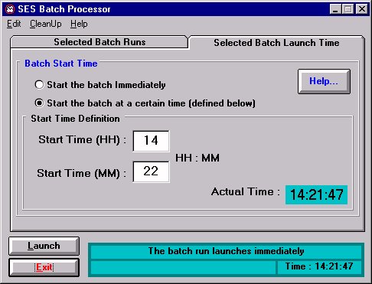Click the Actual Time 14:21:47 display
Viewport: 372px width, 284px height.
tap(316, 194)
